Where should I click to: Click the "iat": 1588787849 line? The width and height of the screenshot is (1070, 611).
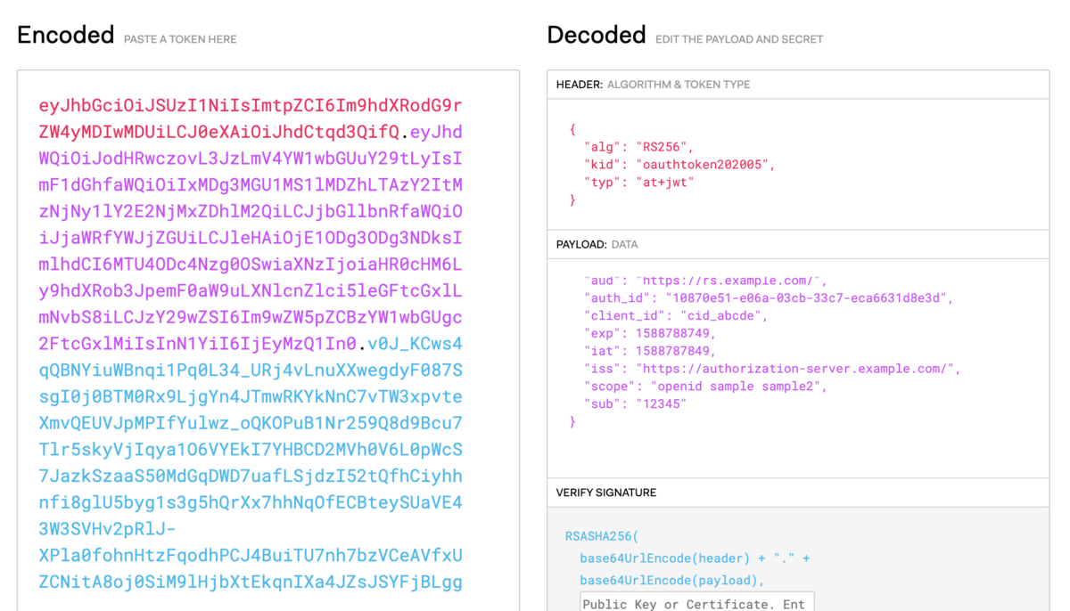point(650,351)
